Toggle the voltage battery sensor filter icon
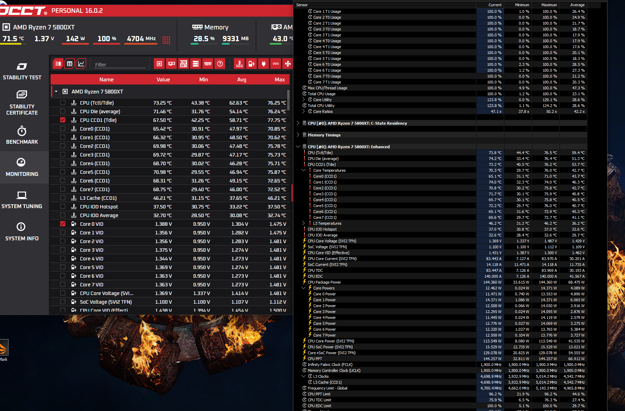 pyautogui.click(x=252, y=64)
